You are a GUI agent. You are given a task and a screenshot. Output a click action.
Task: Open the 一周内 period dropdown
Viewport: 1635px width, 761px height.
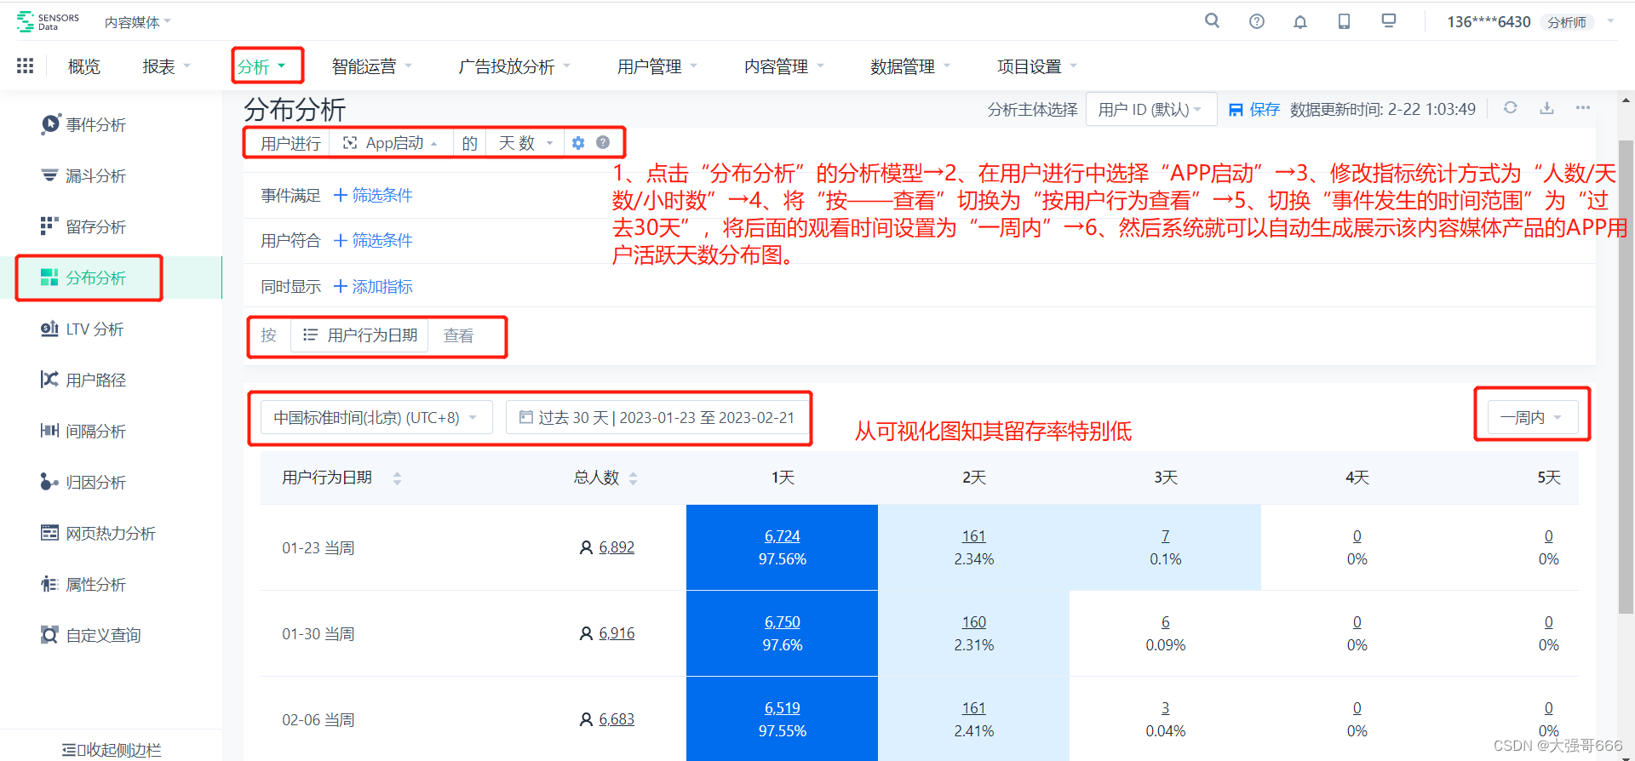tap(1532, 418)
